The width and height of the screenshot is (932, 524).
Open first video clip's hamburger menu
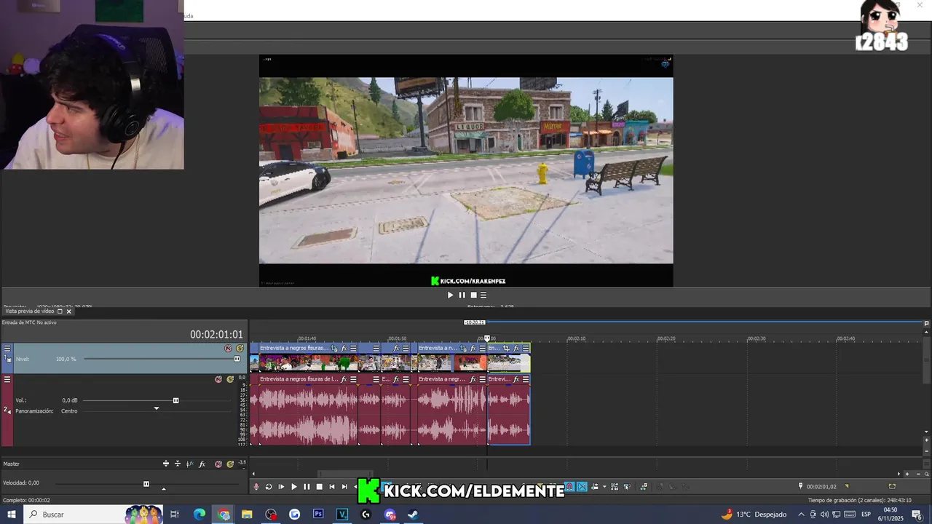click(353, 349)
